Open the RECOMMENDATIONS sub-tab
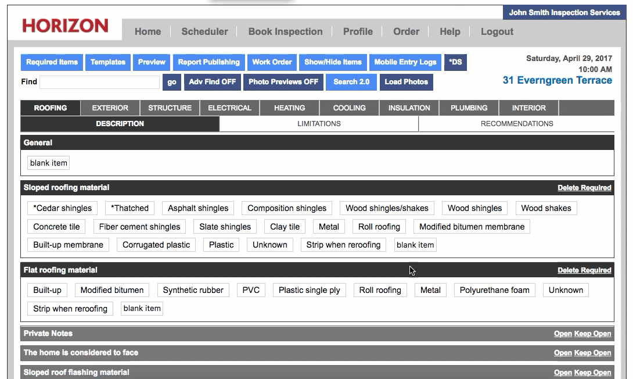The height and width of the screenshot is (379, 633). point(516,124)
